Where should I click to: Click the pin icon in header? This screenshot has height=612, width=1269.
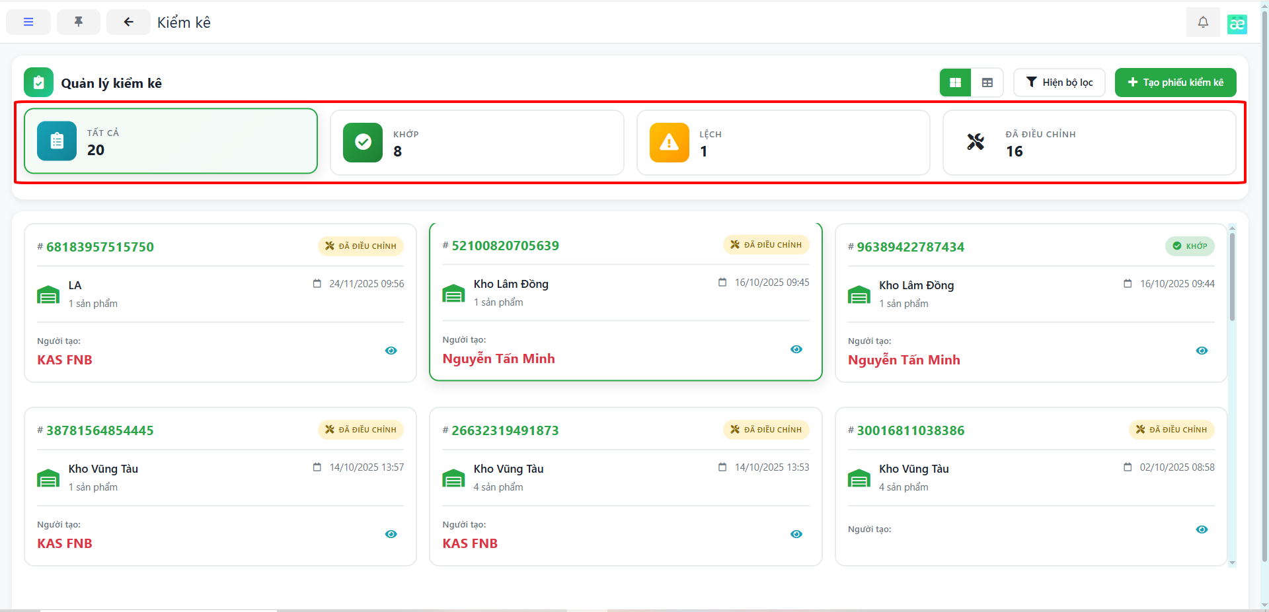pos(79,22)
